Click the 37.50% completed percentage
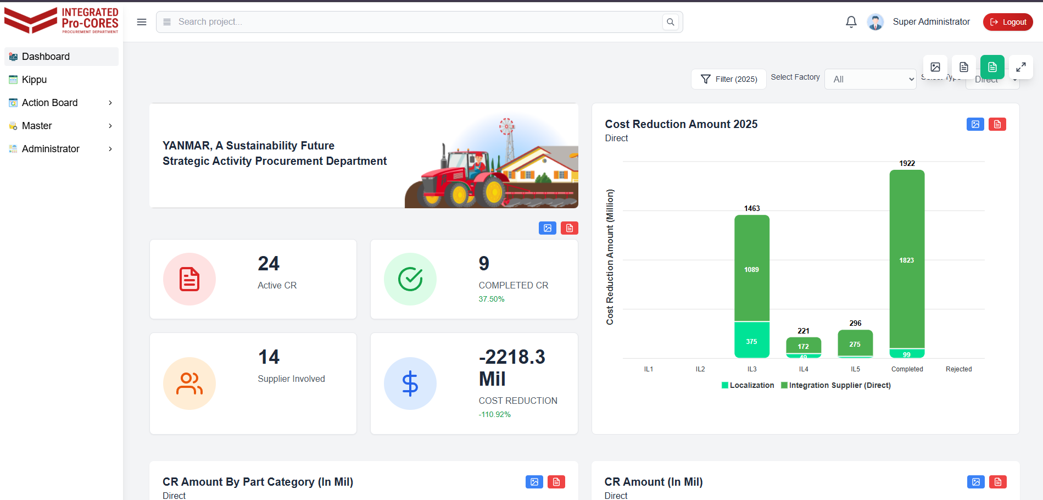The image size is (1043, 500). tap(492, 299)
